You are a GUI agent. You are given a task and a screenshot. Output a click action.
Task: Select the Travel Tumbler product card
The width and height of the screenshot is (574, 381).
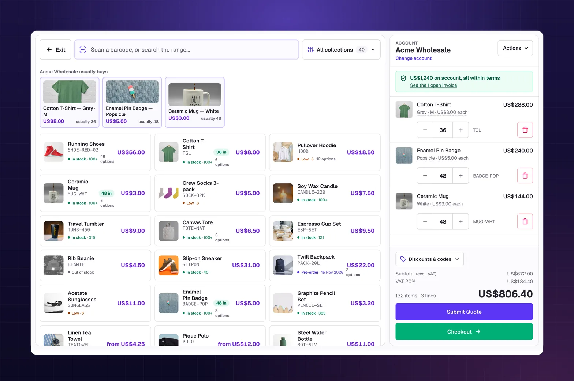pyautogui.click(x=95, y=231)
